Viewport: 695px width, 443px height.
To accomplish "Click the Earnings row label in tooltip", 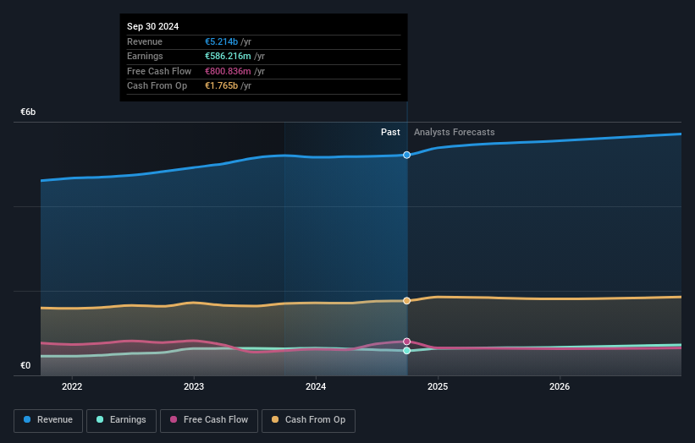I will click(145, 56).
